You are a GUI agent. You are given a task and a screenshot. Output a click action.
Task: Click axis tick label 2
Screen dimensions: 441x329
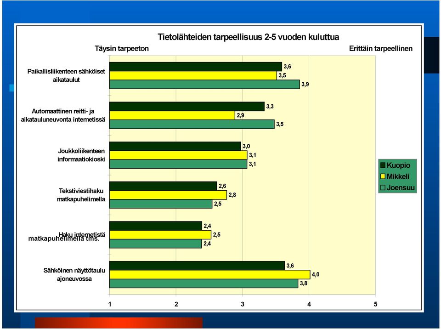coord(176,304)
